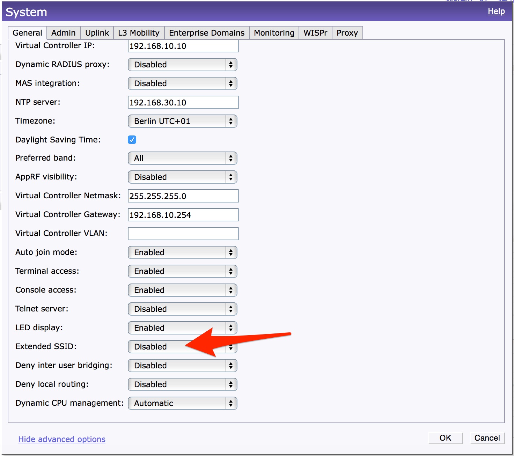The width and height of the screenshot is (514, 456).
Task: Select the Monitoring tab
Action: point(273,32)
